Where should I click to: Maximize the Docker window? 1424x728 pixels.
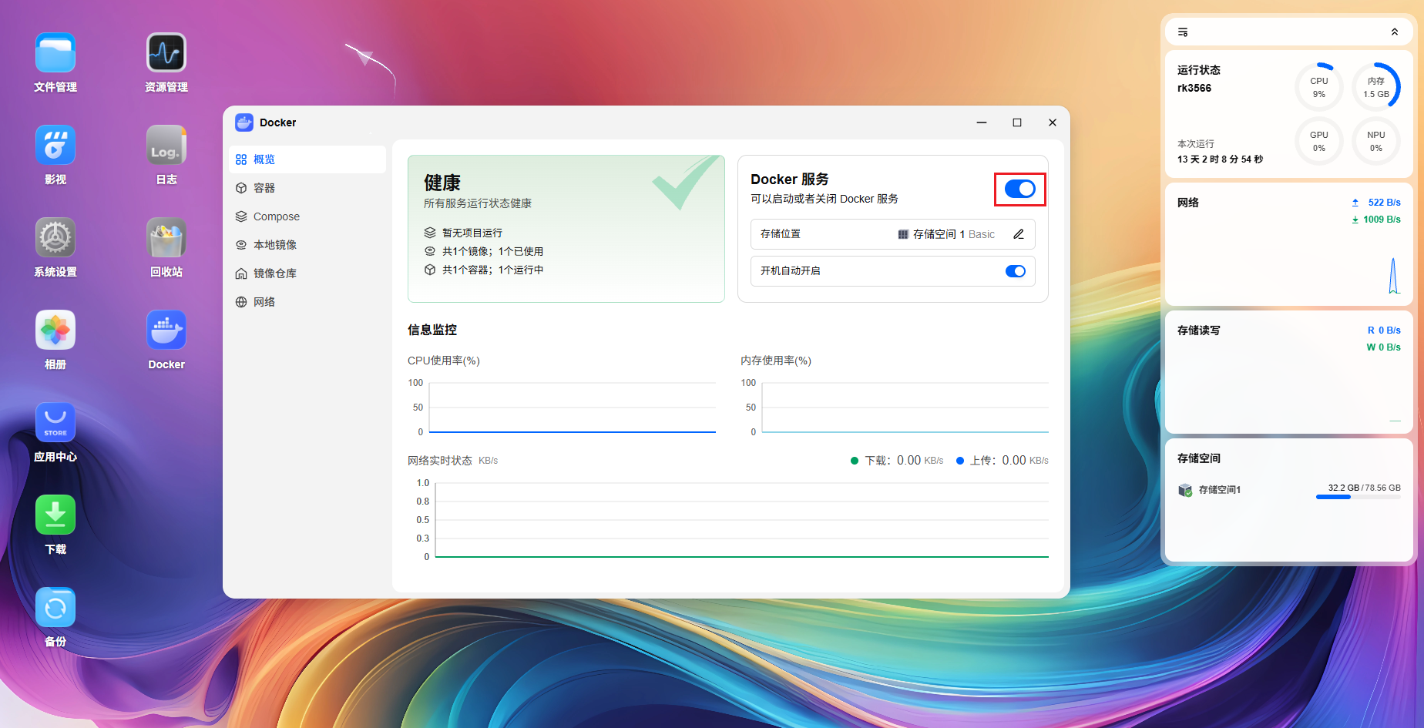[x=1017, y=122]
